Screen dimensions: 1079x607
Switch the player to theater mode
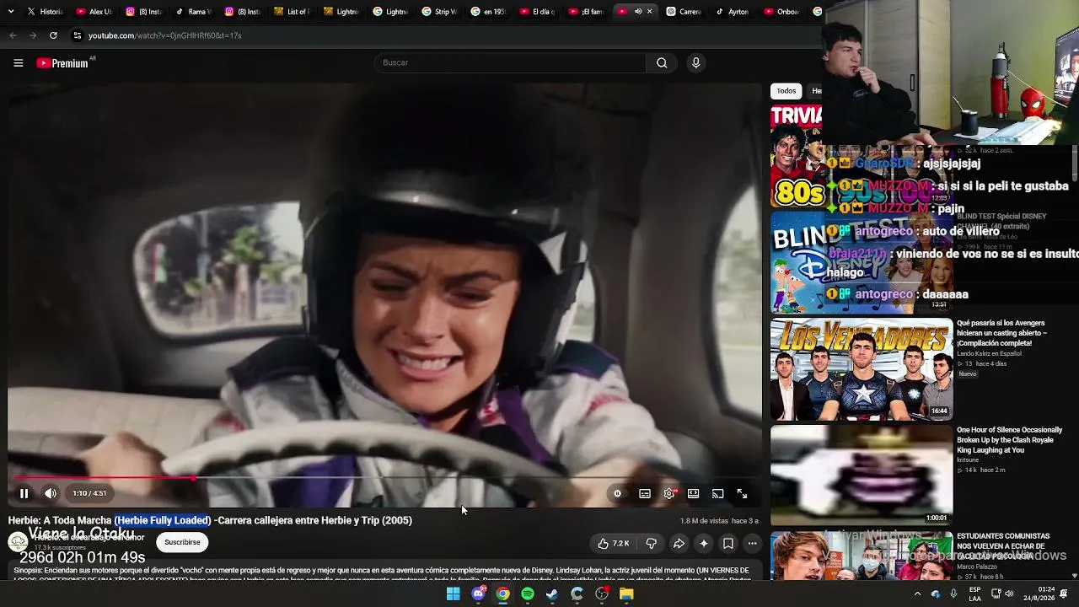693,494
